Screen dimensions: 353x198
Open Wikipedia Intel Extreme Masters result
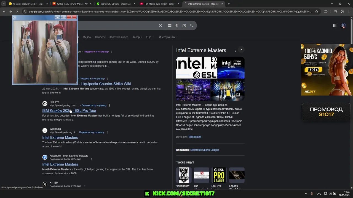[x=60, y=137]
